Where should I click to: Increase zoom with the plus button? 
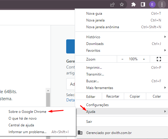tap(144, 59)
